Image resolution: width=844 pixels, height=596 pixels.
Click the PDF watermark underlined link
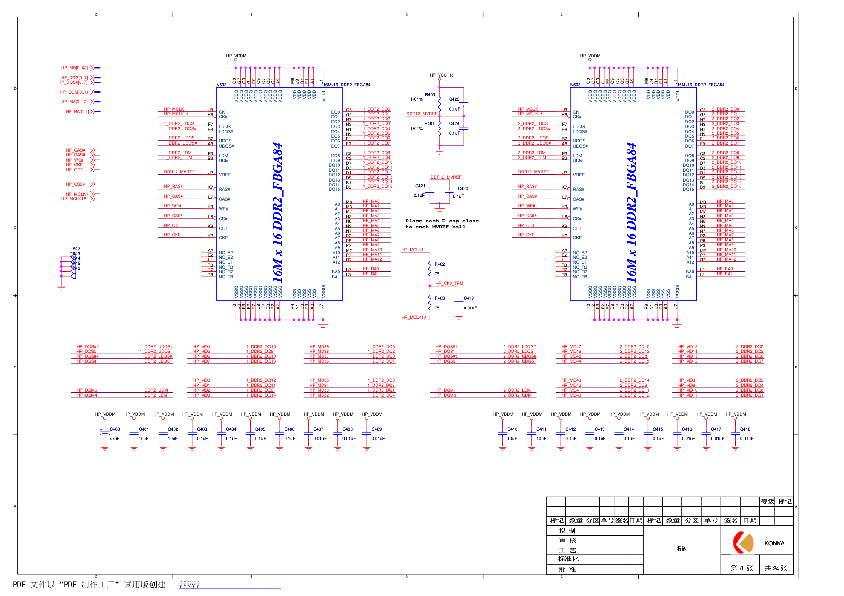coord(230,585)
